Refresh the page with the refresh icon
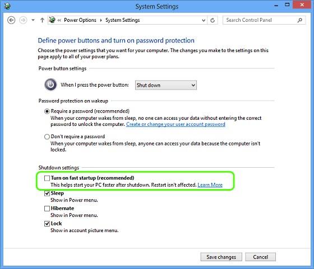This screenshot has width=314, height=269. point(213,20)
